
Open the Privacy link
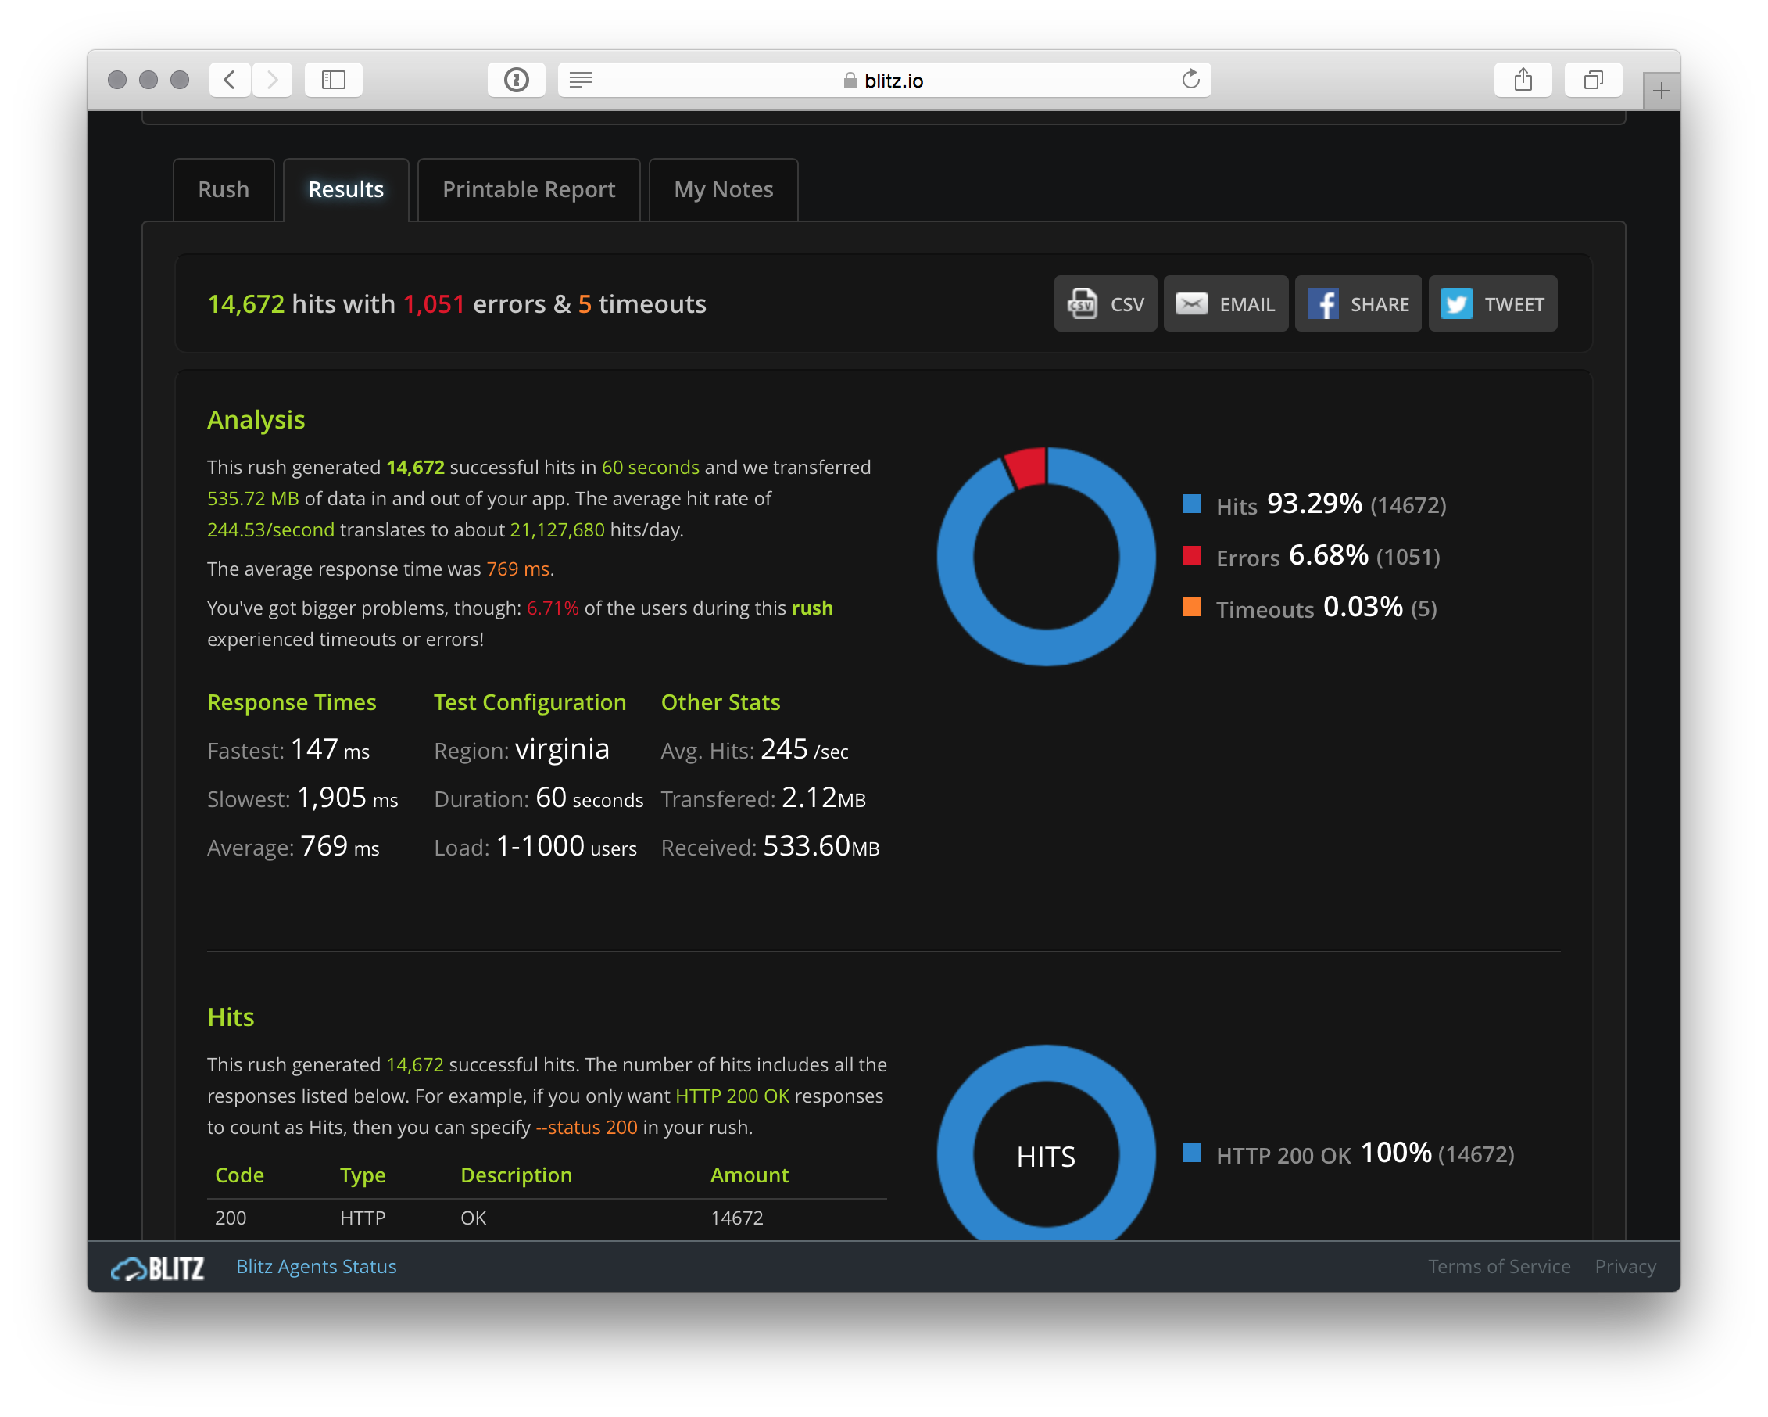(1625, 1266)
